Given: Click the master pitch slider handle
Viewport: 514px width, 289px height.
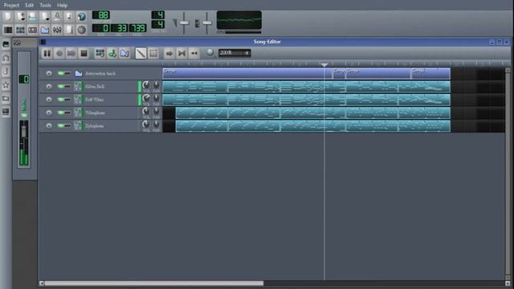Looking at the screenshot, I should (x=207, y=22).
